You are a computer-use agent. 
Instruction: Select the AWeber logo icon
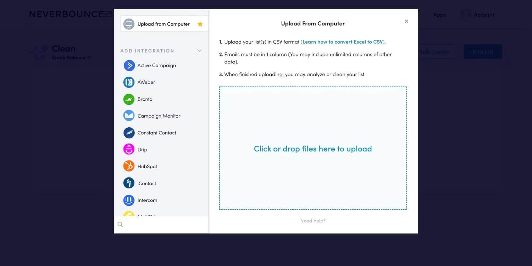[129, 82]
